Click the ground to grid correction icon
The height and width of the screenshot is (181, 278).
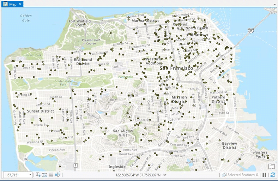[x=58, y=175]
